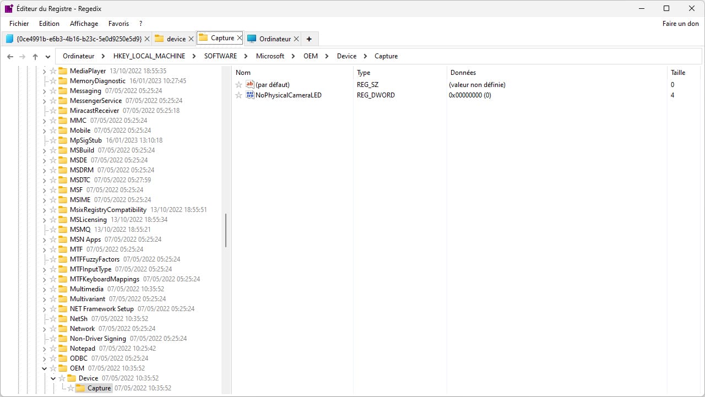Screen dimensions: 705x397
Task: Expand the NET Framework Setup key
Action: coord(45,309)
